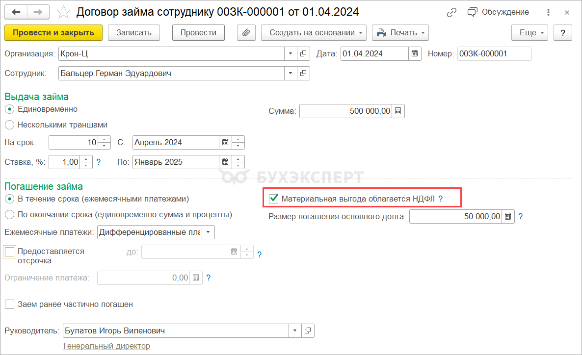Show the help hint next to the отсрочка до field
Viewport: 582px width, 355px height.
click(260, 254)
